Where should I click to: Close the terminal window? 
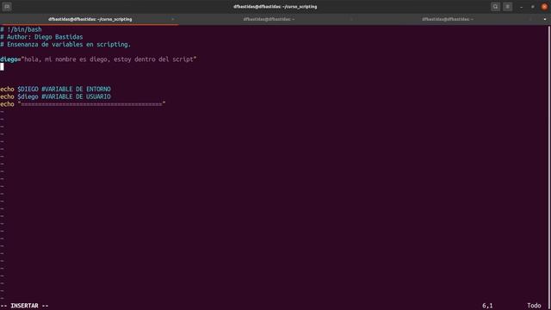(x=544, y=7)
